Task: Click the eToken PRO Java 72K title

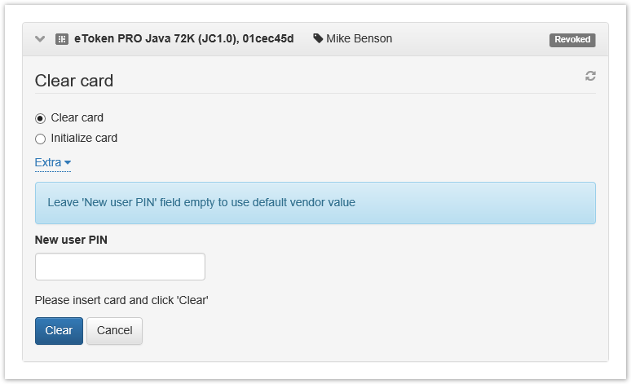Action: [x=183, y=38]
